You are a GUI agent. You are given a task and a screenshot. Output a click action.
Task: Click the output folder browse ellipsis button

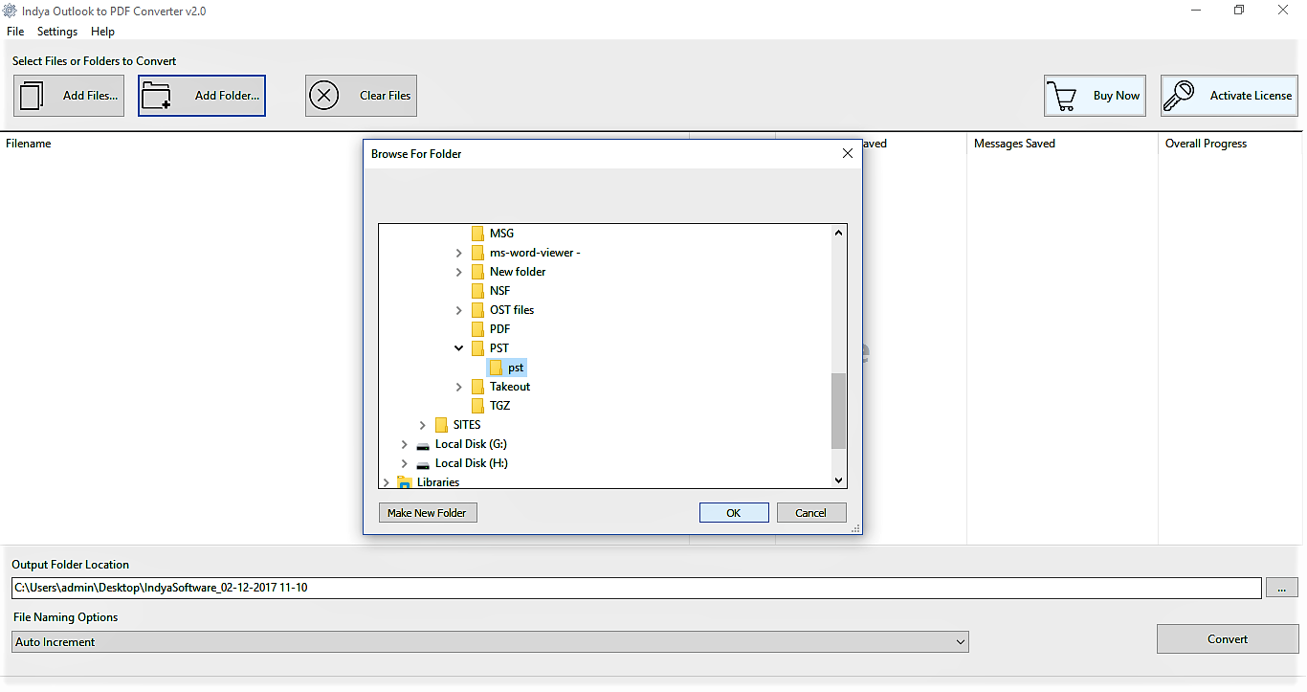1282,588
